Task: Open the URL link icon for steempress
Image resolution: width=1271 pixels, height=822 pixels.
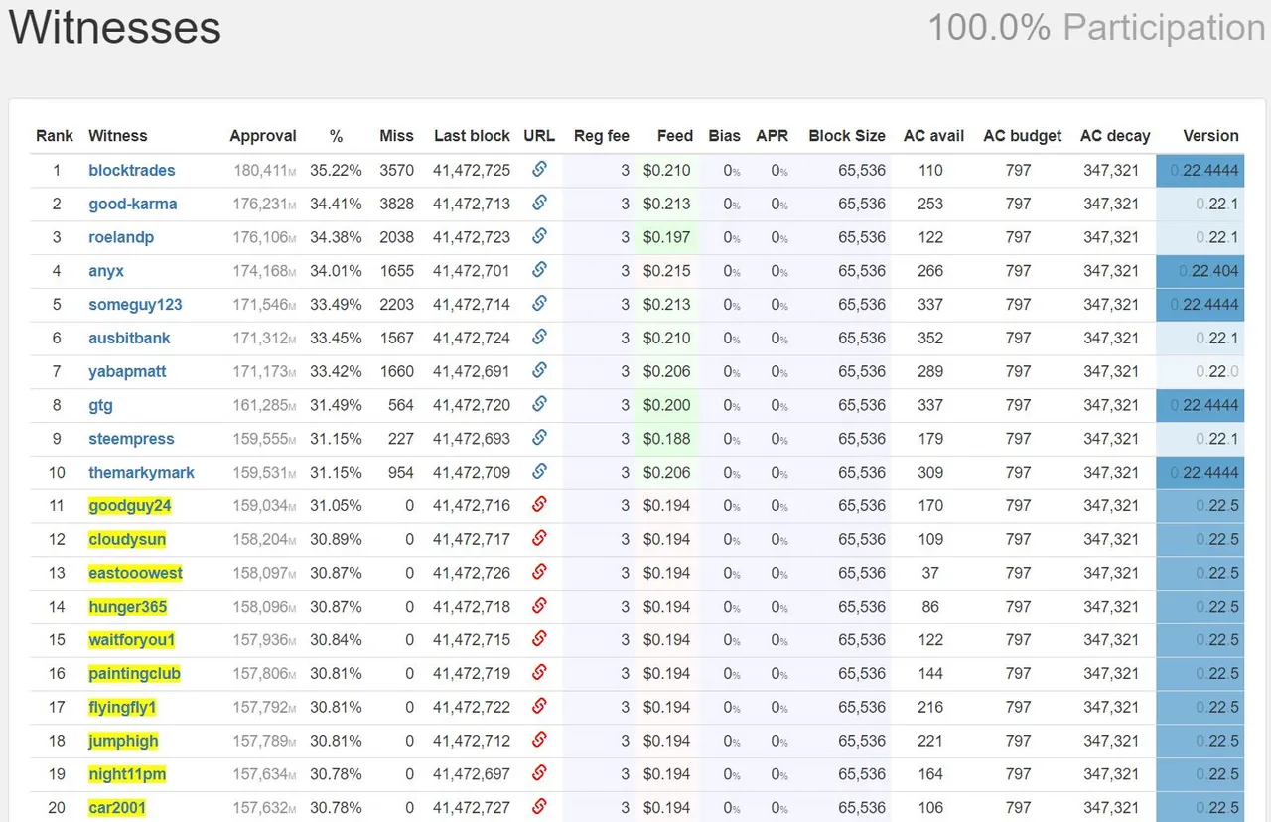Action: [539, 438]
